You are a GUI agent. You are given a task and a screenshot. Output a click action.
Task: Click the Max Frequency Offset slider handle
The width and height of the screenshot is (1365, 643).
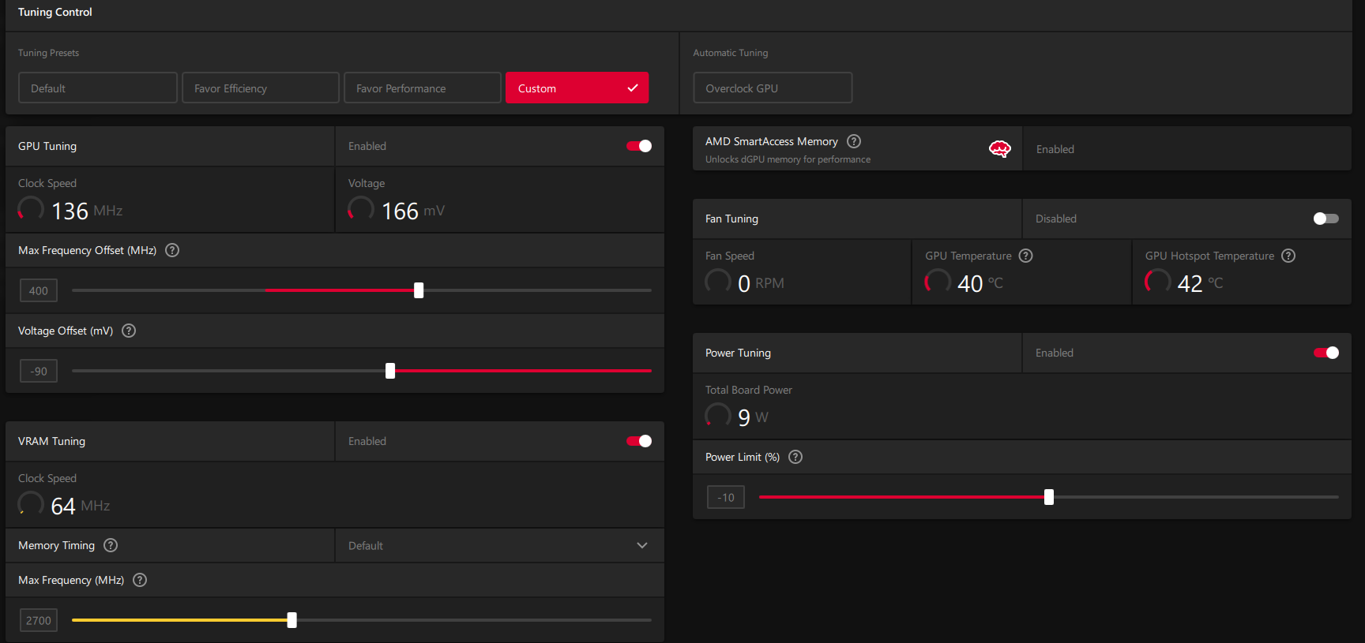419,290
